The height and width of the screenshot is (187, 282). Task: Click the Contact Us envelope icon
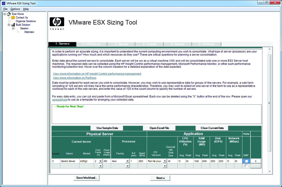click(13, 17)
